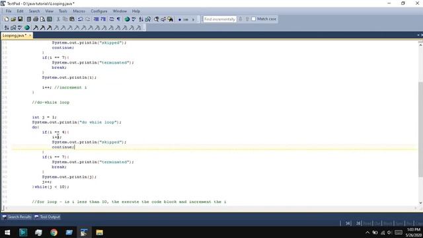Create a new document via toolbar
The height and width of the screenshot is (238, 423).
[6, 19]
